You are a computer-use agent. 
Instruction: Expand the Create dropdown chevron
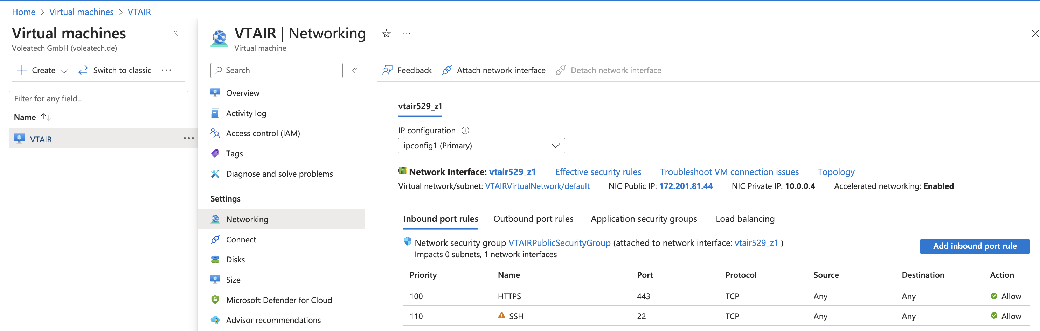(x=64, y=71)
